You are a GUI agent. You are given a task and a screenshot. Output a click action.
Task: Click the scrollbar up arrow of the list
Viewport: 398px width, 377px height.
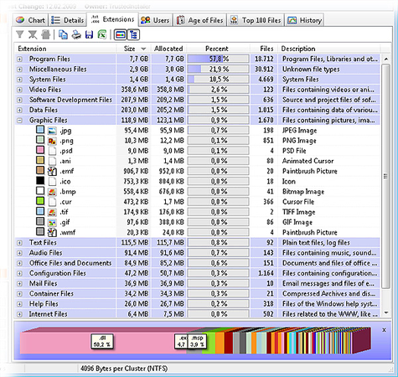386,59
